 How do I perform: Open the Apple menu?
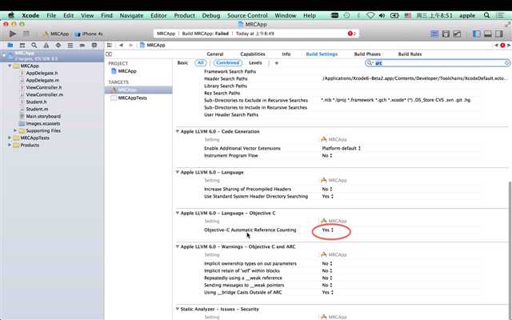tap(11, 15)
